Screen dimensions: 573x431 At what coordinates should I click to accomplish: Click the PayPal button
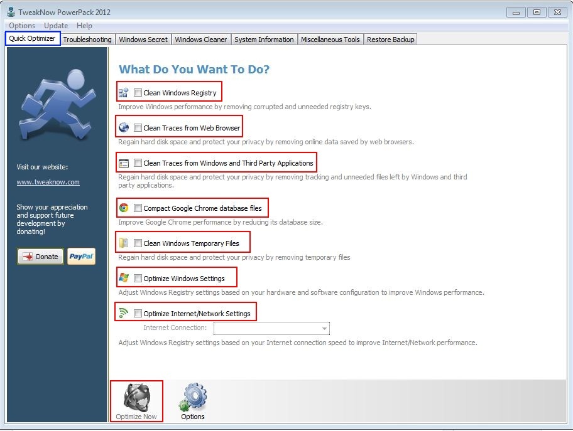[82, 257]
